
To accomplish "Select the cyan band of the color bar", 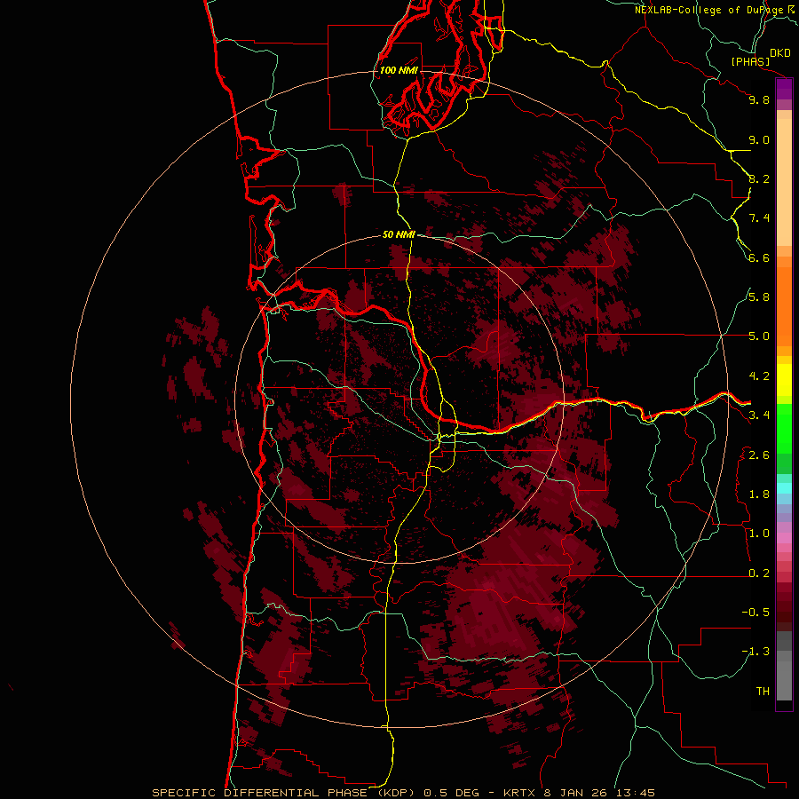I will tap(784, 487).
